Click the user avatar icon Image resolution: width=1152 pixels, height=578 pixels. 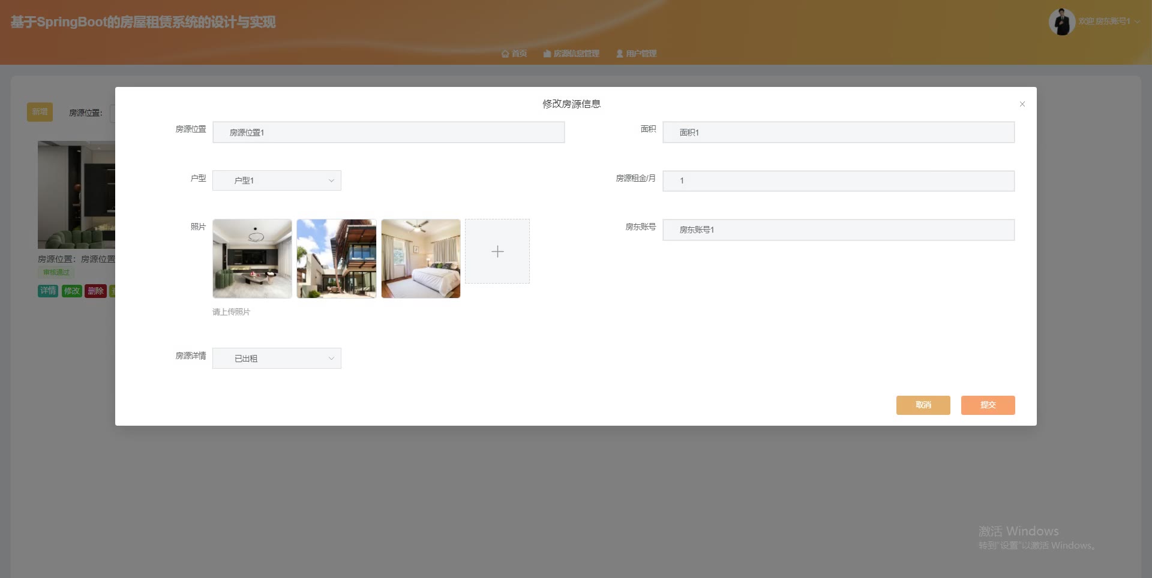coord(1062,22)
